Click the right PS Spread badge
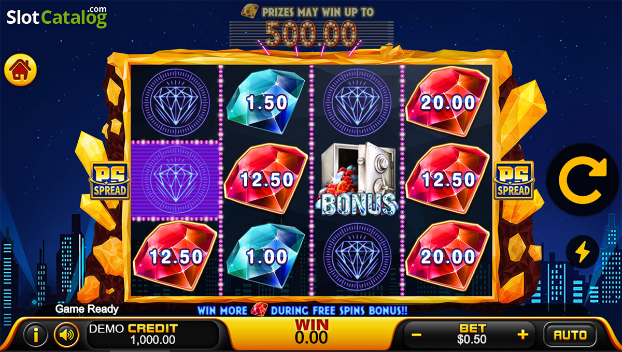This screenshot has height=352, width=622. click(x=513, y=180)
